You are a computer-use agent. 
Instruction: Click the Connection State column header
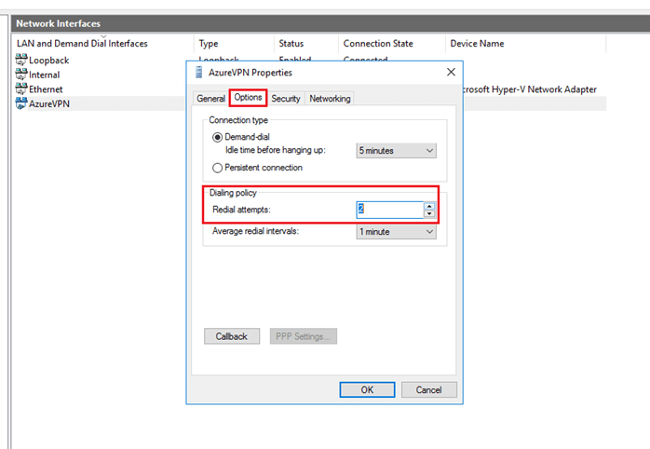pos(378,44)
